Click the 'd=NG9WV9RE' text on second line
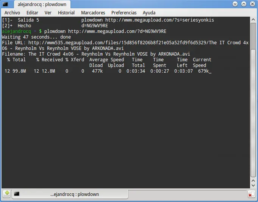Image resolution: width=258 pixels, height=202 pixels. point(95,26)
